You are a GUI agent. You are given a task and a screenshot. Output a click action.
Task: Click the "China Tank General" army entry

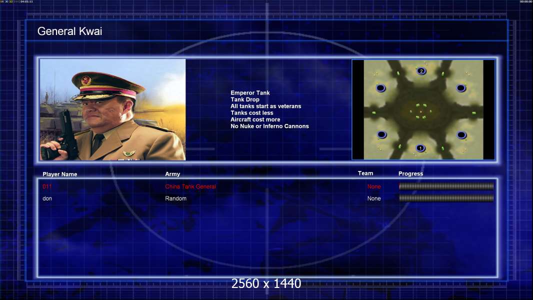[190, 186]
